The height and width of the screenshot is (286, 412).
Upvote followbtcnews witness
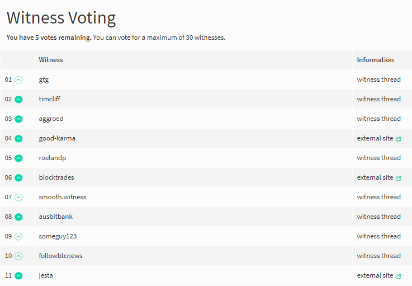pyautogui.click(x=18, y=256)
